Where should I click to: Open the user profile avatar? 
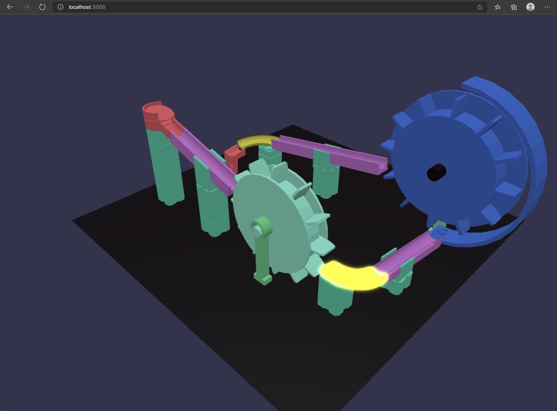coord(531,7)
